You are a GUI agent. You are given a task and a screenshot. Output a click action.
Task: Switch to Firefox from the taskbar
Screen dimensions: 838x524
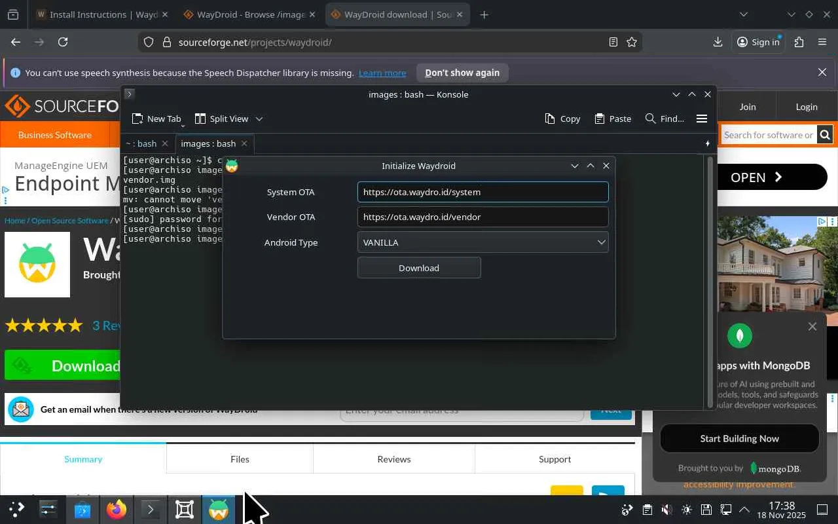pyautogui.click(x=117, y=509)
